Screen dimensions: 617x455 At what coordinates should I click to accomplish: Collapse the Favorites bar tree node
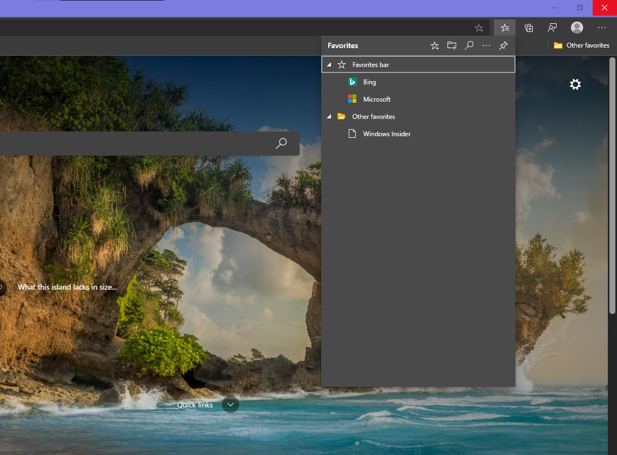329,65
